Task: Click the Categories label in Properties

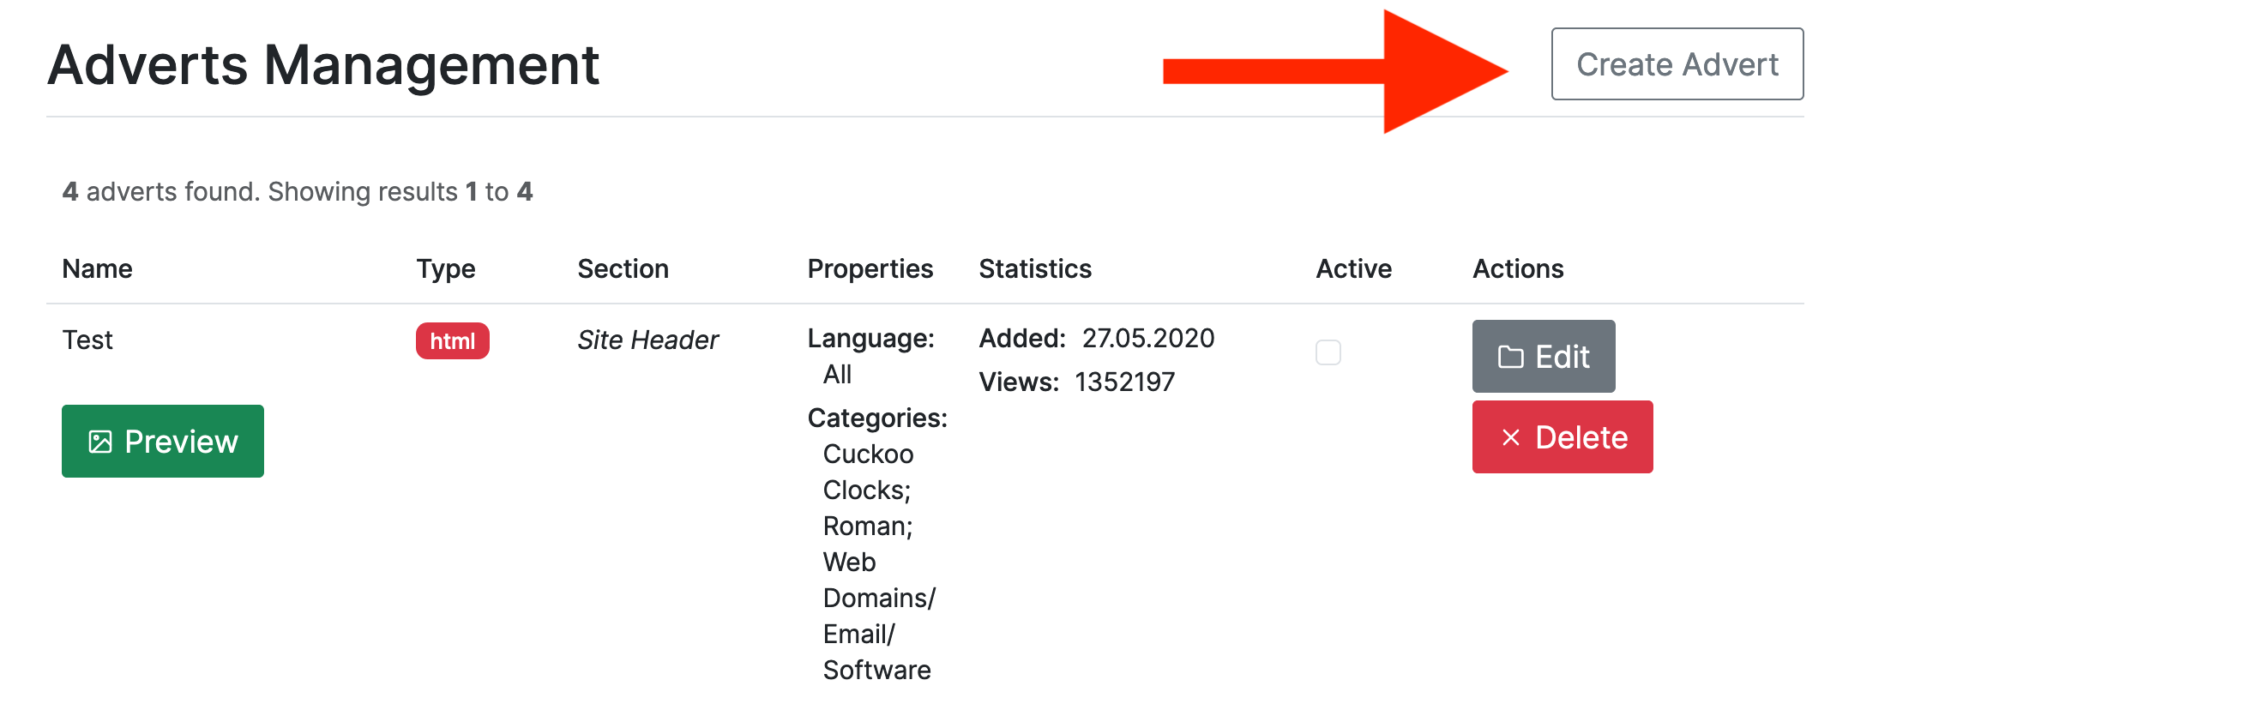Action: coord(876,418)
